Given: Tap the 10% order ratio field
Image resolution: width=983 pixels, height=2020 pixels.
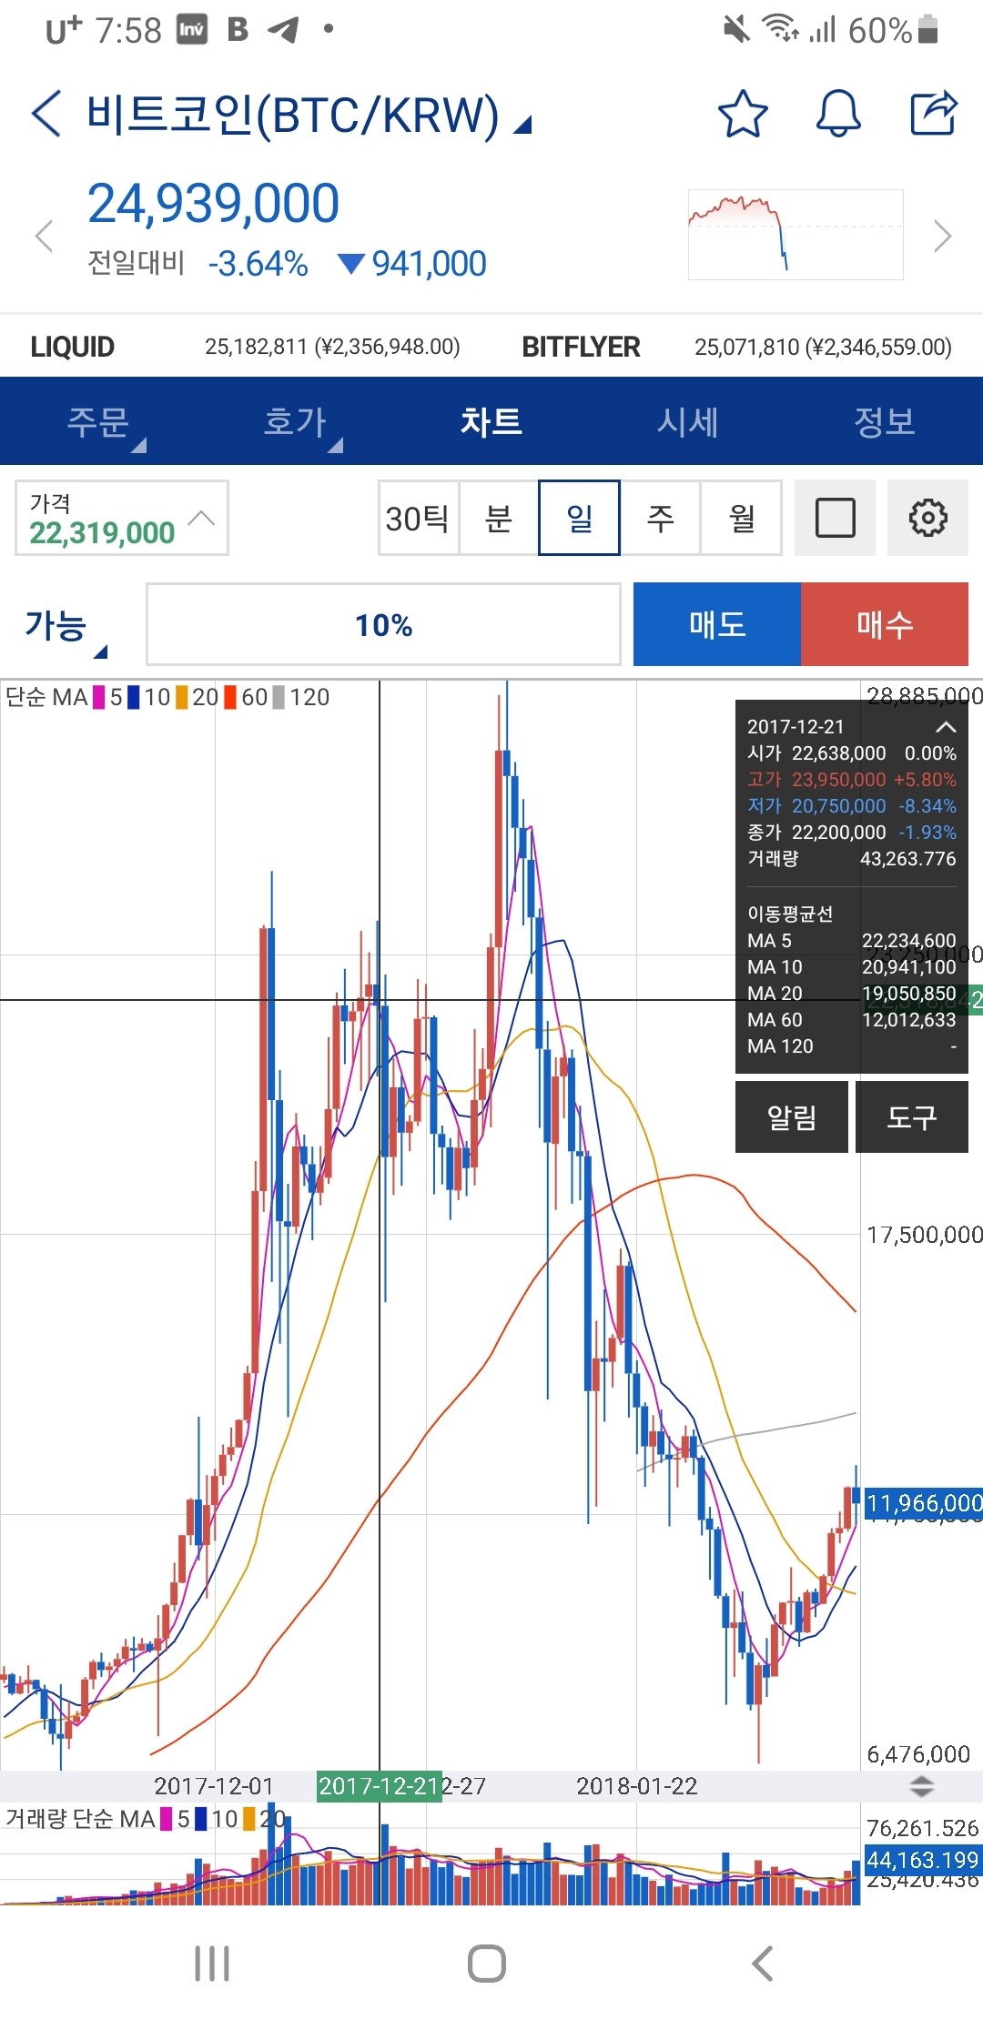Looking at the screenshot, I should 383,625.
